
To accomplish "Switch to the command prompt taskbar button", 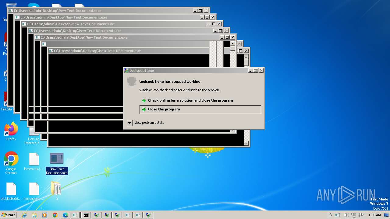I will [x=86, y=215].
